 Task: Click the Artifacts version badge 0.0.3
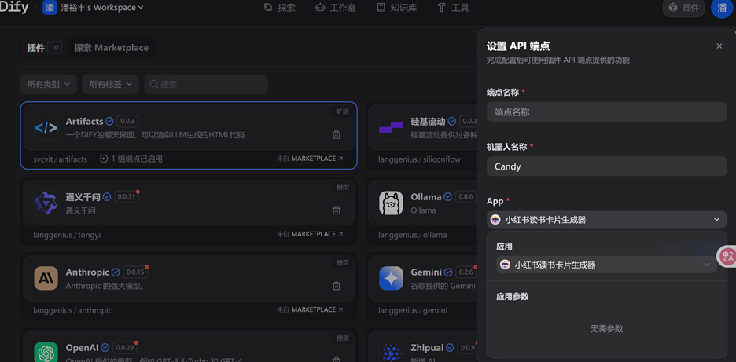coord(127,122)
